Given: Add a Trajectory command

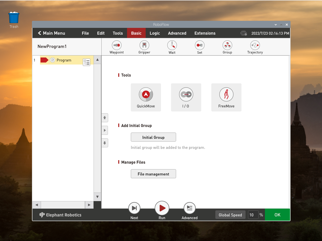Looking at the screenshot, I should (255, 47).
